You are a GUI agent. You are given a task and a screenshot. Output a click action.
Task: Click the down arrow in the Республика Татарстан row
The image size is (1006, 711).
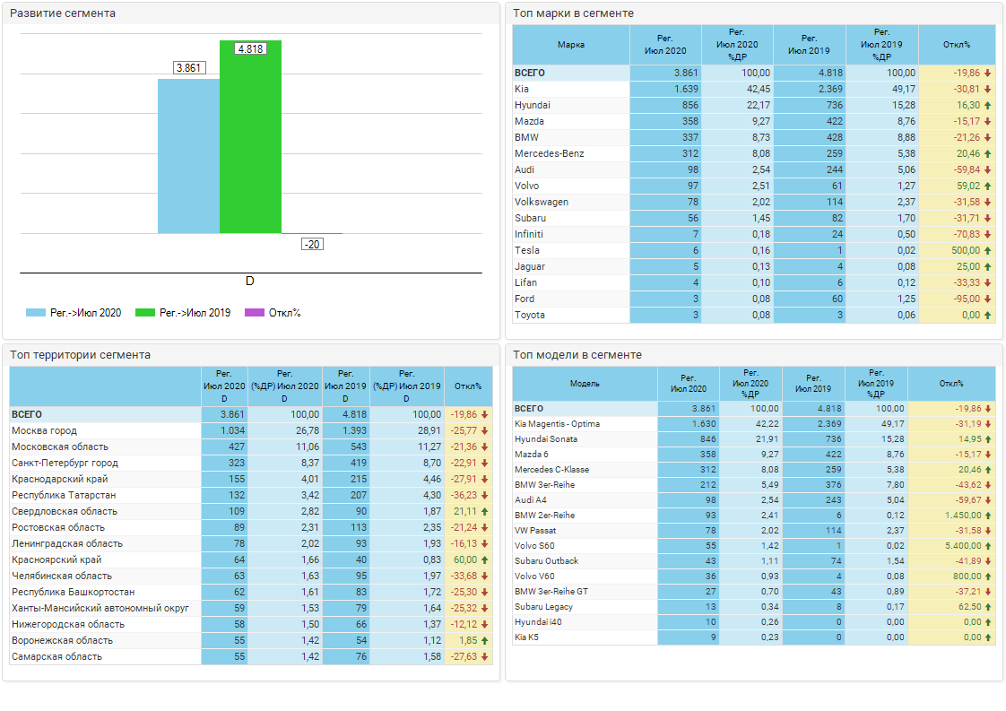coord(484,496)
